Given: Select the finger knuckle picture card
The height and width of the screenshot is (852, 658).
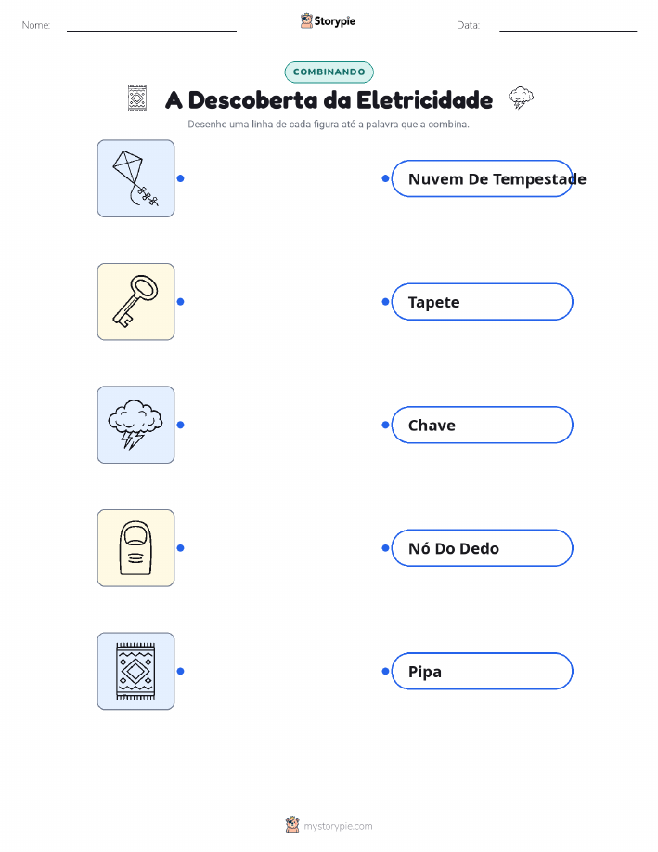Looking at the screenshot, I should (135, 548).
